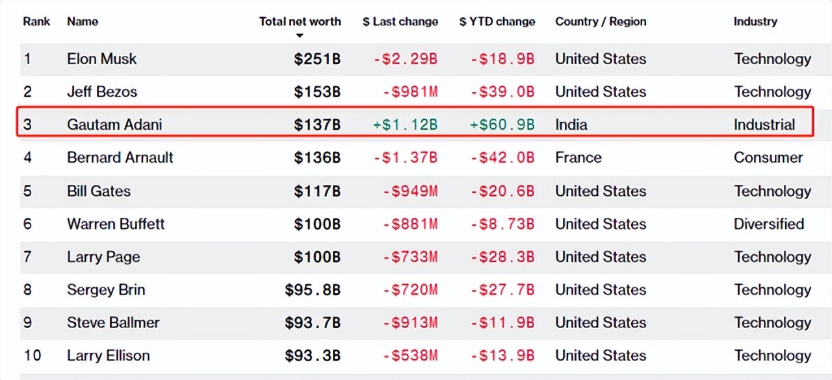
Task: Click Larry Ellison's name
Action: point(109,356)
